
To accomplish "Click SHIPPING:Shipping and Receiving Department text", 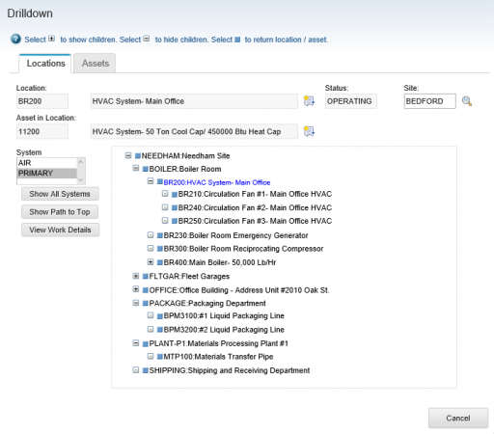I will (230, 370).
